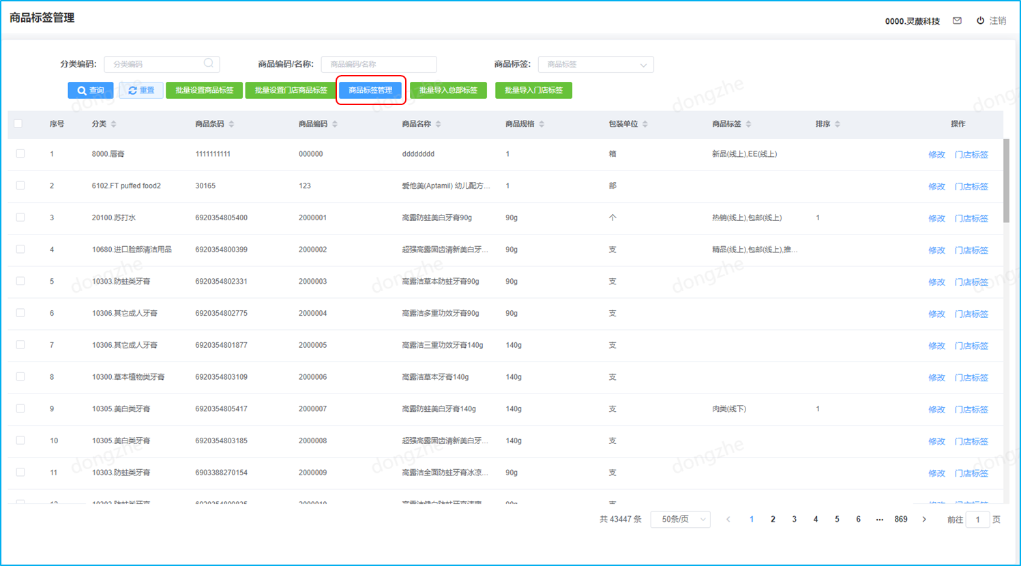1021x566 pixels.
Task: Click the 查询 search button
Action: tap(91, 90)
